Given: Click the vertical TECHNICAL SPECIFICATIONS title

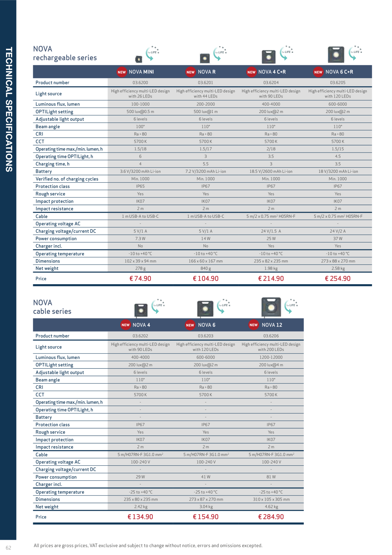Looking at the screenshot, I should click(x=9, y=109).
